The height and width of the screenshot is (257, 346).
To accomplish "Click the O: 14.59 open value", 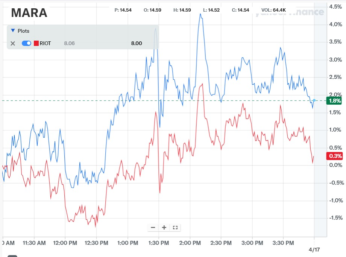I will pyautogui.click(x=152, y=10).
